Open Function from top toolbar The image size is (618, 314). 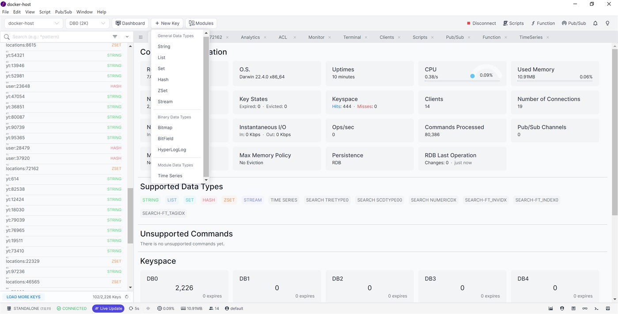click(543, 23)
